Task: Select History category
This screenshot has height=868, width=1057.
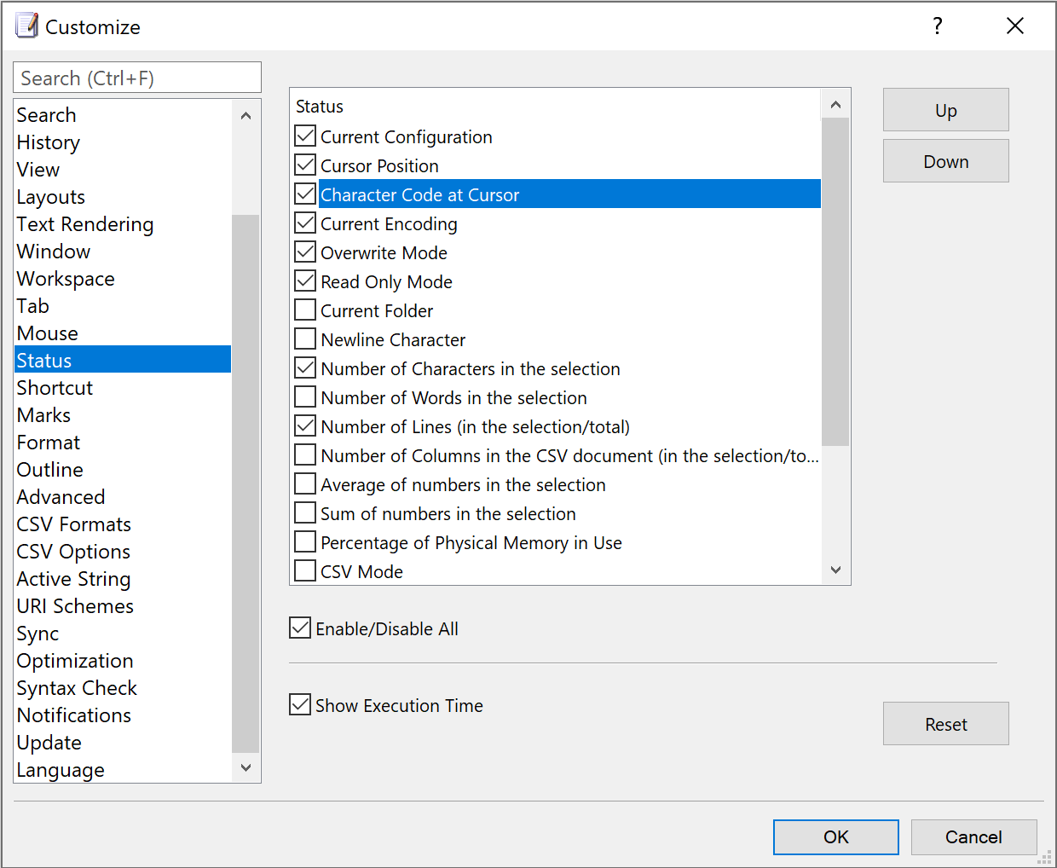Action: coord(123,142)
